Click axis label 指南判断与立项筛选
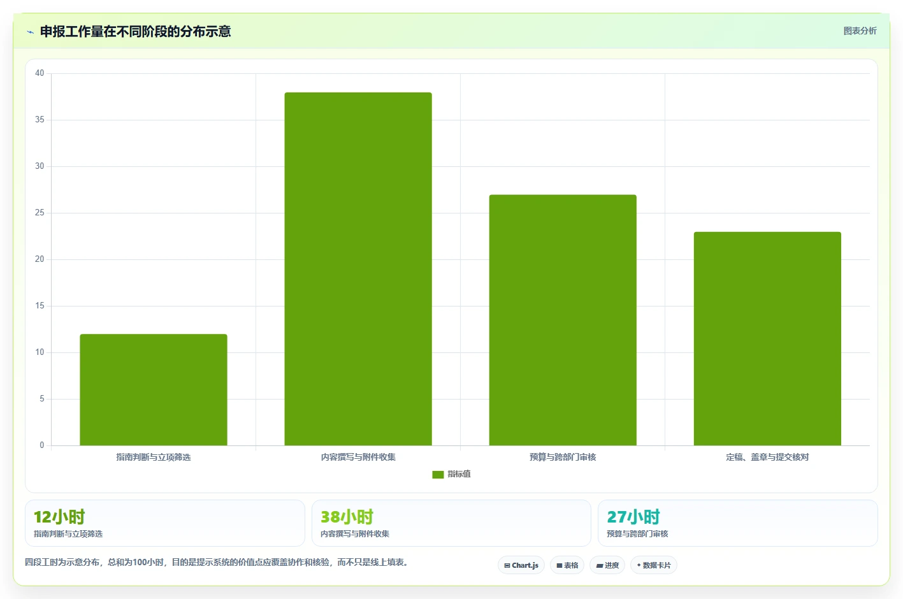This screenshot has height=599, width=903. pyautogui.click(x=154, y=457)
